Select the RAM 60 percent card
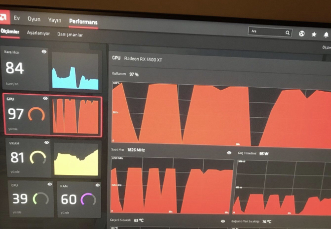This screenshot has width=331, height=229. [79, 200]
